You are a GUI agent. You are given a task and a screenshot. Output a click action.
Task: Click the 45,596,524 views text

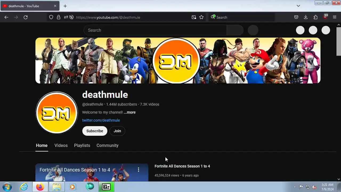click(x=167, y=175)
